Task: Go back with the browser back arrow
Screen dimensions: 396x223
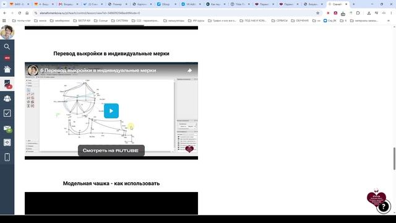Action: [5, 13]
